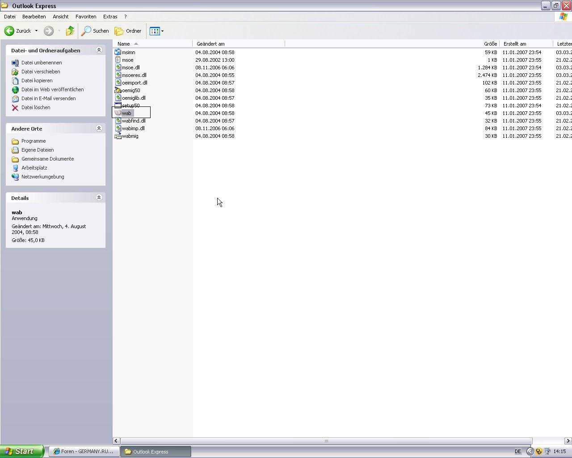Screen dimensions: 572x458
Task: Select the oemiglib.dll file icon
Action: click(118, 98)
